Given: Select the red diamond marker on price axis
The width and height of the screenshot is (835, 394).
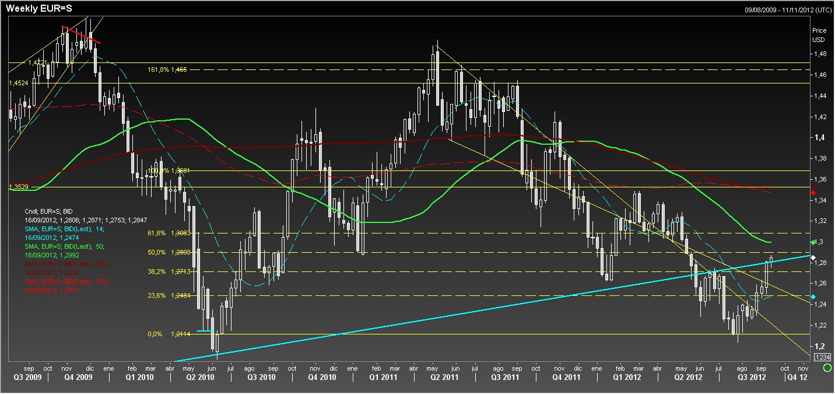Looking at the screenshot, I should [813, 193].
